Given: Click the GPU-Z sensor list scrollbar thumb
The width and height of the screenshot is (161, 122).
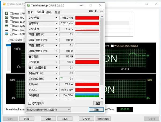Looking at the screenshot, I should tap(102, 52).
